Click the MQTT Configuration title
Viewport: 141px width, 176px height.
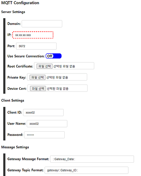pos(20,3)
